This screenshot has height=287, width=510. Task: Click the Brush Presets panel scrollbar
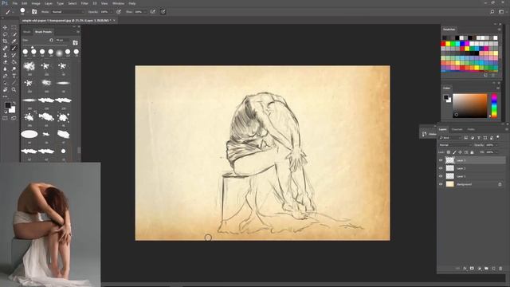pyautogui.click(x=79, y=150)
